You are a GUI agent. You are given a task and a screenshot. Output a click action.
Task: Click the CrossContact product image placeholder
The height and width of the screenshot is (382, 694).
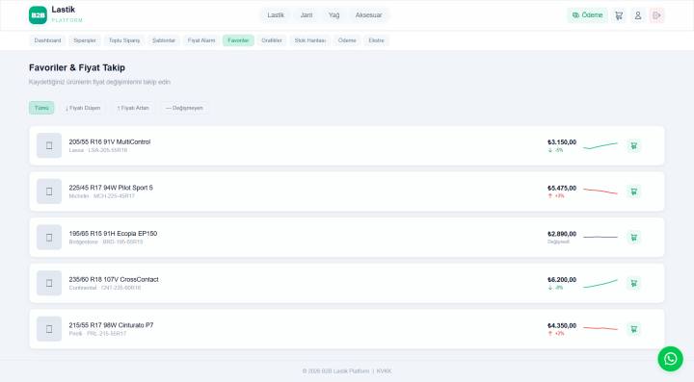click(49, 283)
